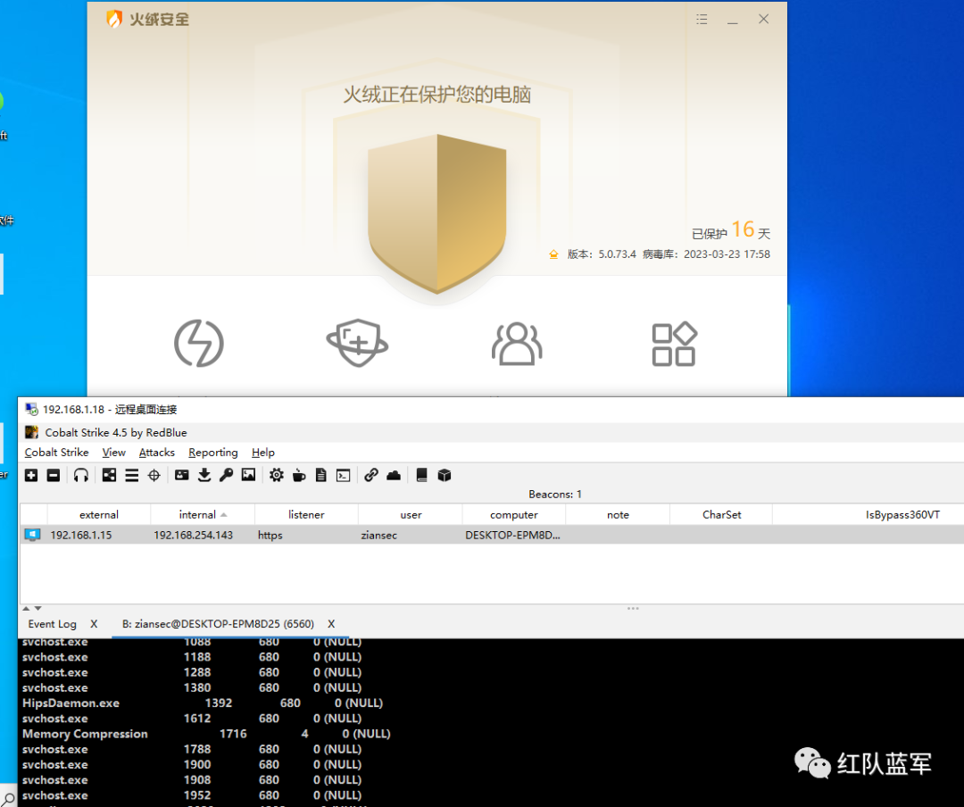
Task: Open downloaded files icon
Action: [204, 475]
